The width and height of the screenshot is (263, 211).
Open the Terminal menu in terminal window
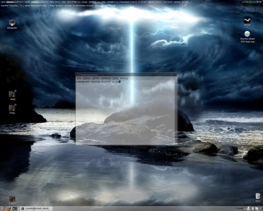click(106, 78)
